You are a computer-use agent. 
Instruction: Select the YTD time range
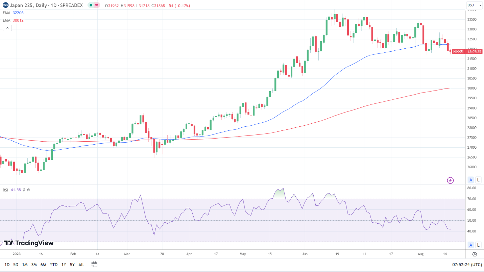[53, 265]
